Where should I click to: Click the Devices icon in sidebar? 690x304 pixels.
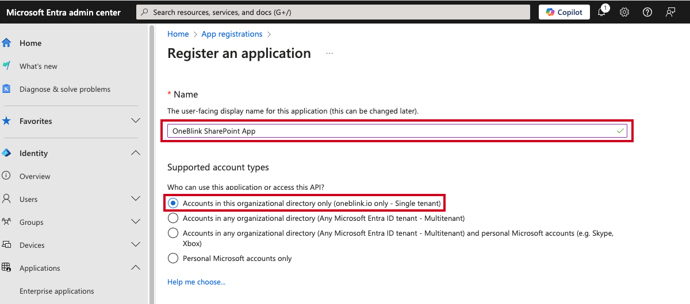pyautogui.click(x=6, y=245)
